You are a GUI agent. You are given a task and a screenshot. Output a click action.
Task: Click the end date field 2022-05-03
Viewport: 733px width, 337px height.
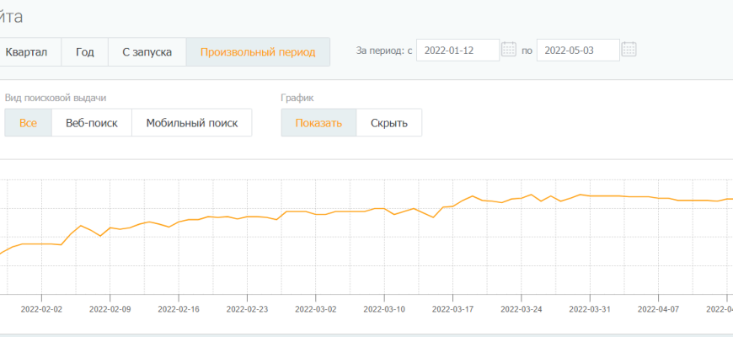point(577,51)
